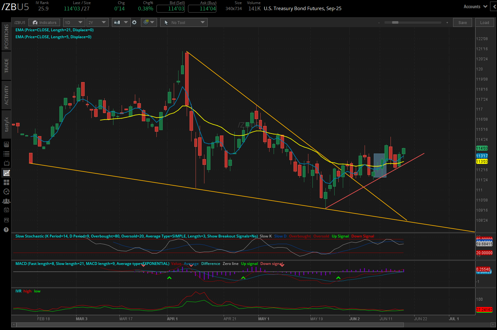Open chart settings gear

[x=134, y=22]
